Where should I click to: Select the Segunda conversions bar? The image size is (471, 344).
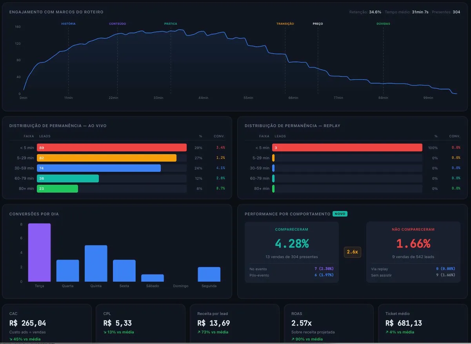(x=209, y=274)
